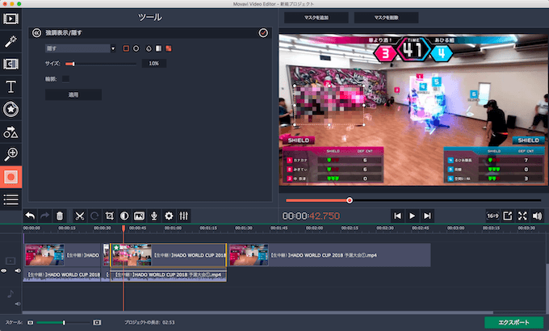Click the timeline ruler at 00:01:30
Viewport: 549px width, 331px height.
tap(244, 228)
